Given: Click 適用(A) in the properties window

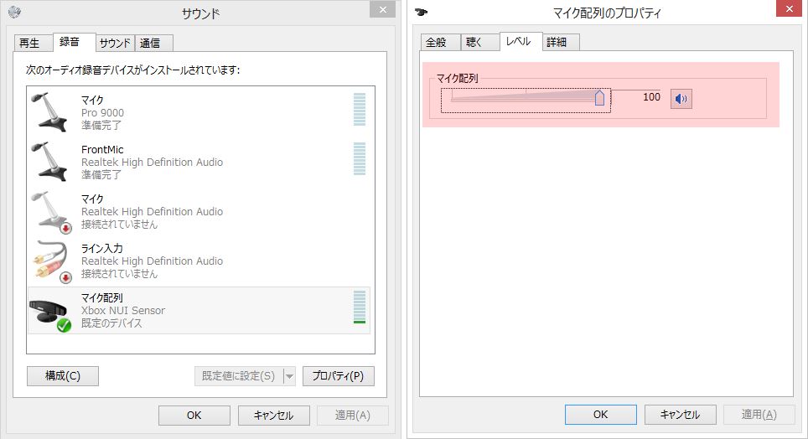Looking at the screenshot, I should point(759,414).
